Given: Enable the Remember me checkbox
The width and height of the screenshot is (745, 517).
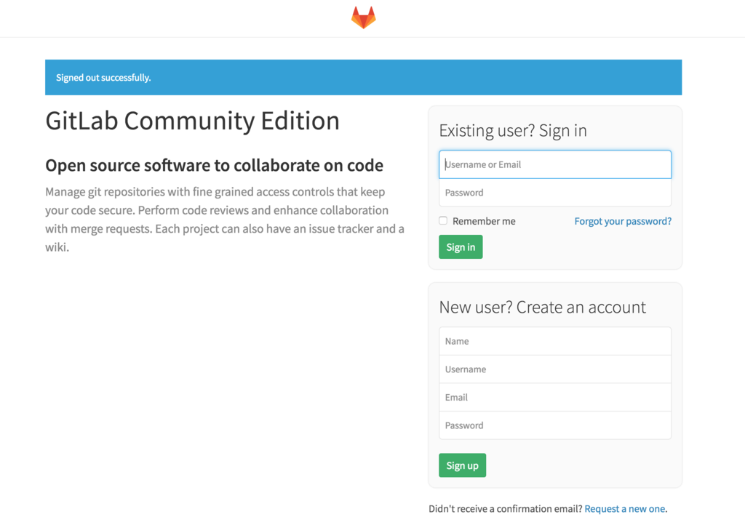Looking at the screenshot, I should (443, 221).
